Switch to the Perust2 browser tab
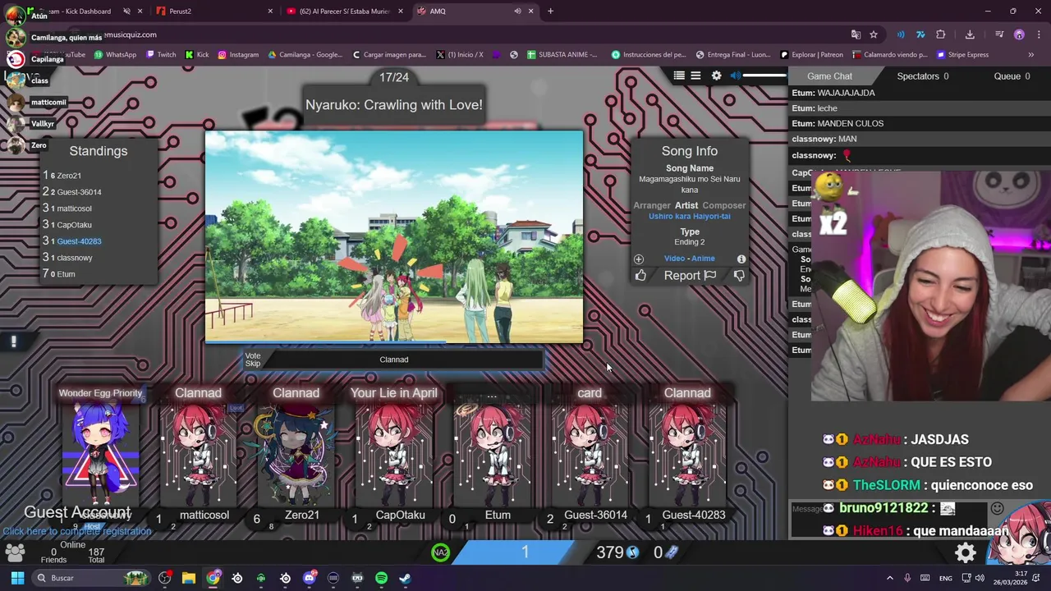The width and height of the screenshot is (1051, 591). tap(215, 11)
